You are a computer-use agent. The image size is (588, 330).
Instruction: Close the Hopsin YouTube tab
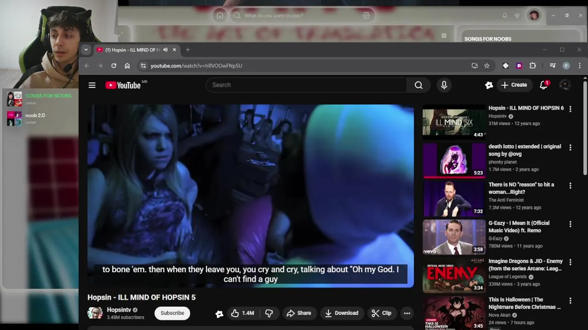pyautogui.click(x=174, y=49)
